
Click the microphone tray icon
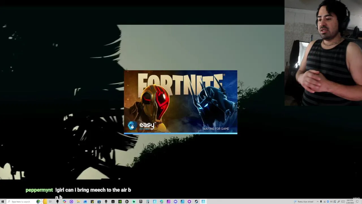321,202
